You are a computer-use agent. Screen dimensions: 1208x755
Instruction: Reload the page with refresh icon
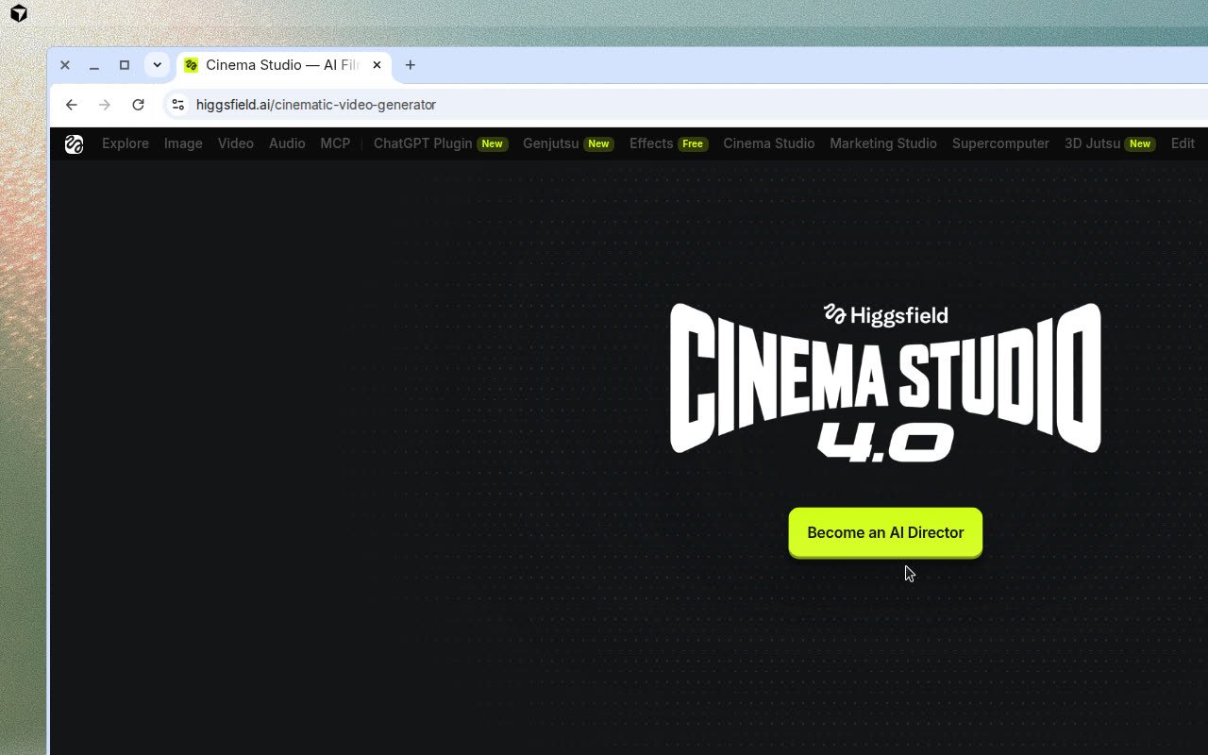point(138,105)
